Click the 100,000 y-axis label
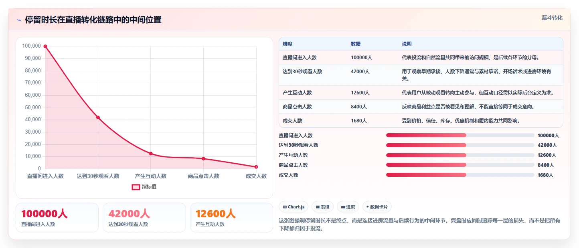 (32, 46)
